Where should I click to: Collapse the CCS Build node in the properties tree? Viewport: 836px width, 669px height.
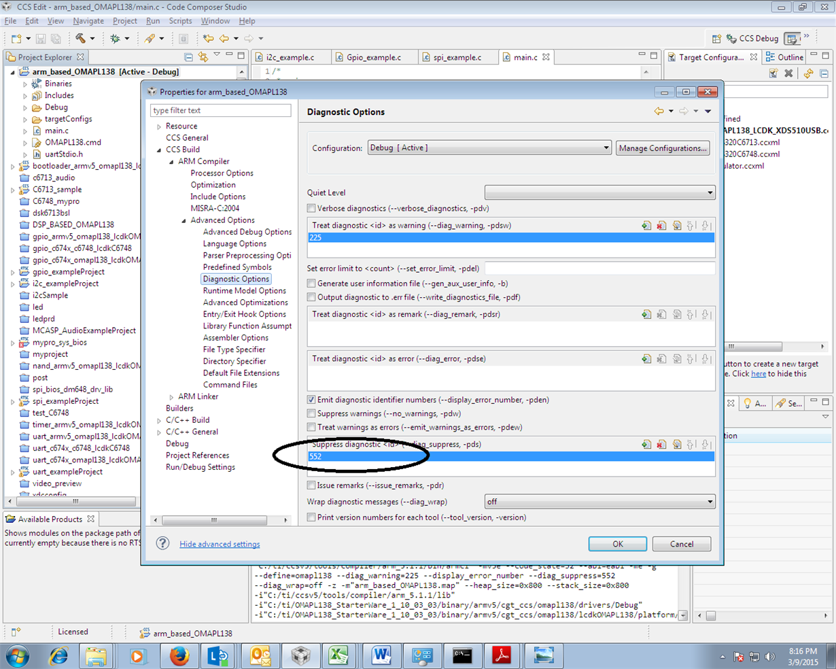(x=159, y=150)
